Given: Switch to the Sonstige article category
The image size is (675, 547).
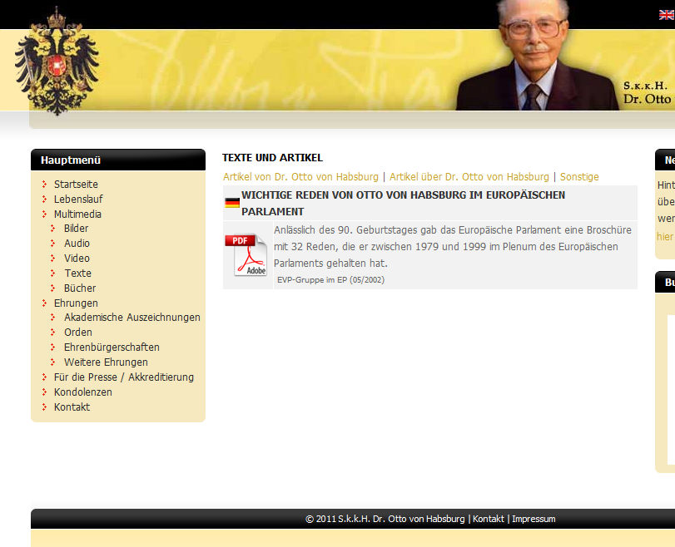Looking at the screenshot, I should 579,177.
